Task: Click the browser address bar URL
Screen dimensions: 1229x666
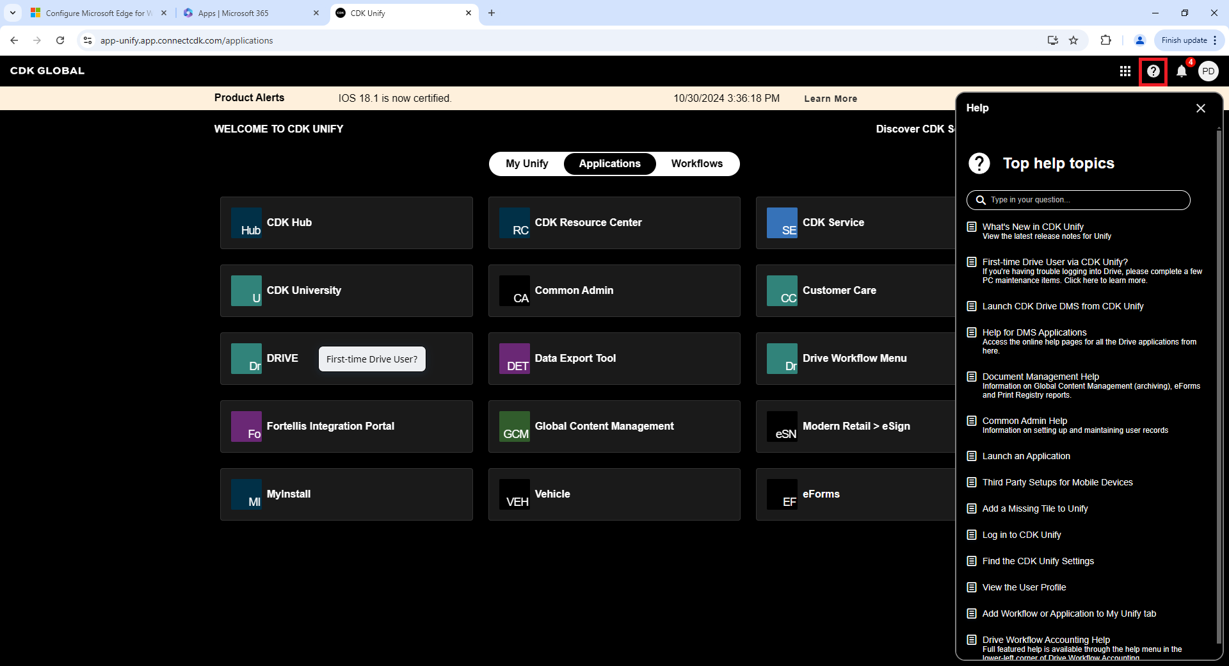Action: [186, 40]
